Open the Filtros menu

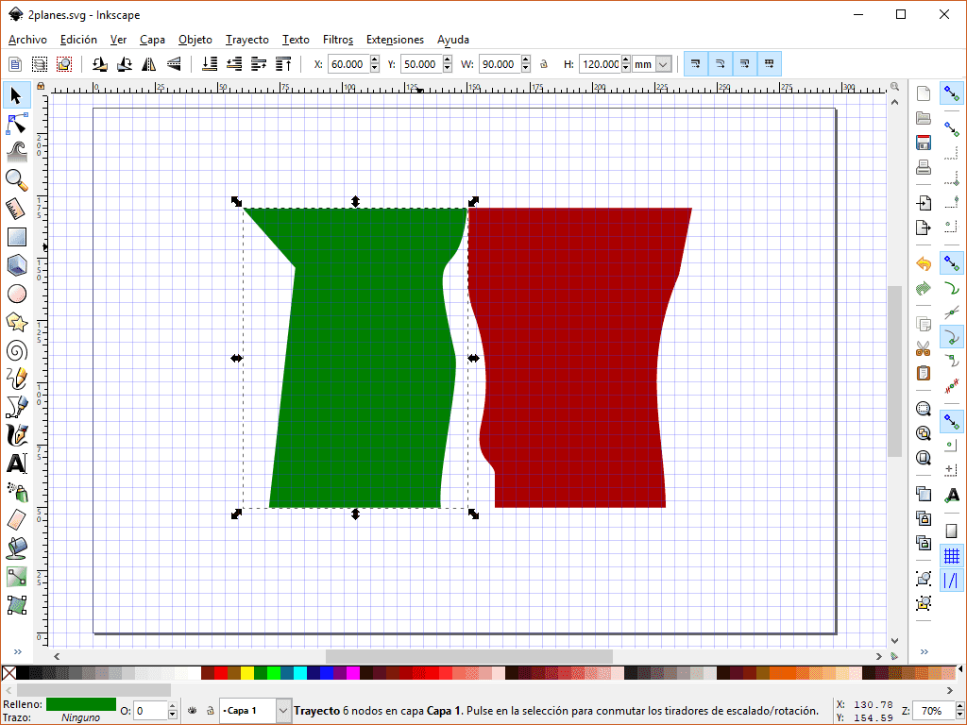pyautogui.click(x=337, y=40)
